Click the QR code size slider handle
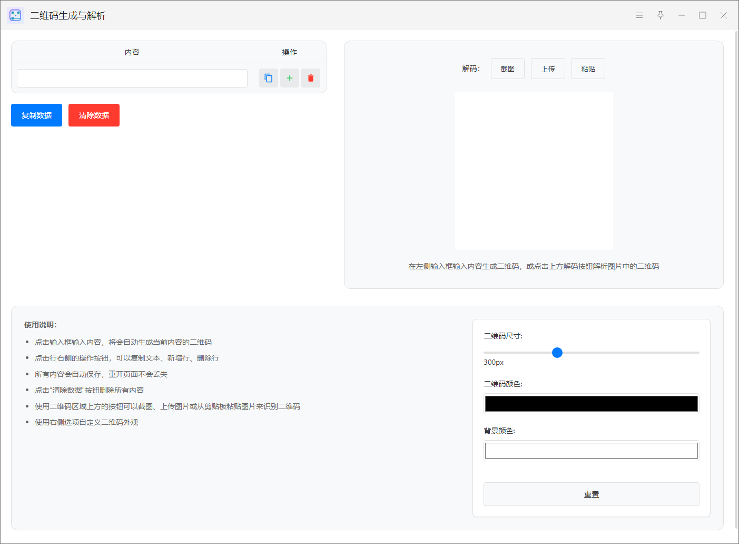This screenshot has height=544, width=739. point(557,353)
